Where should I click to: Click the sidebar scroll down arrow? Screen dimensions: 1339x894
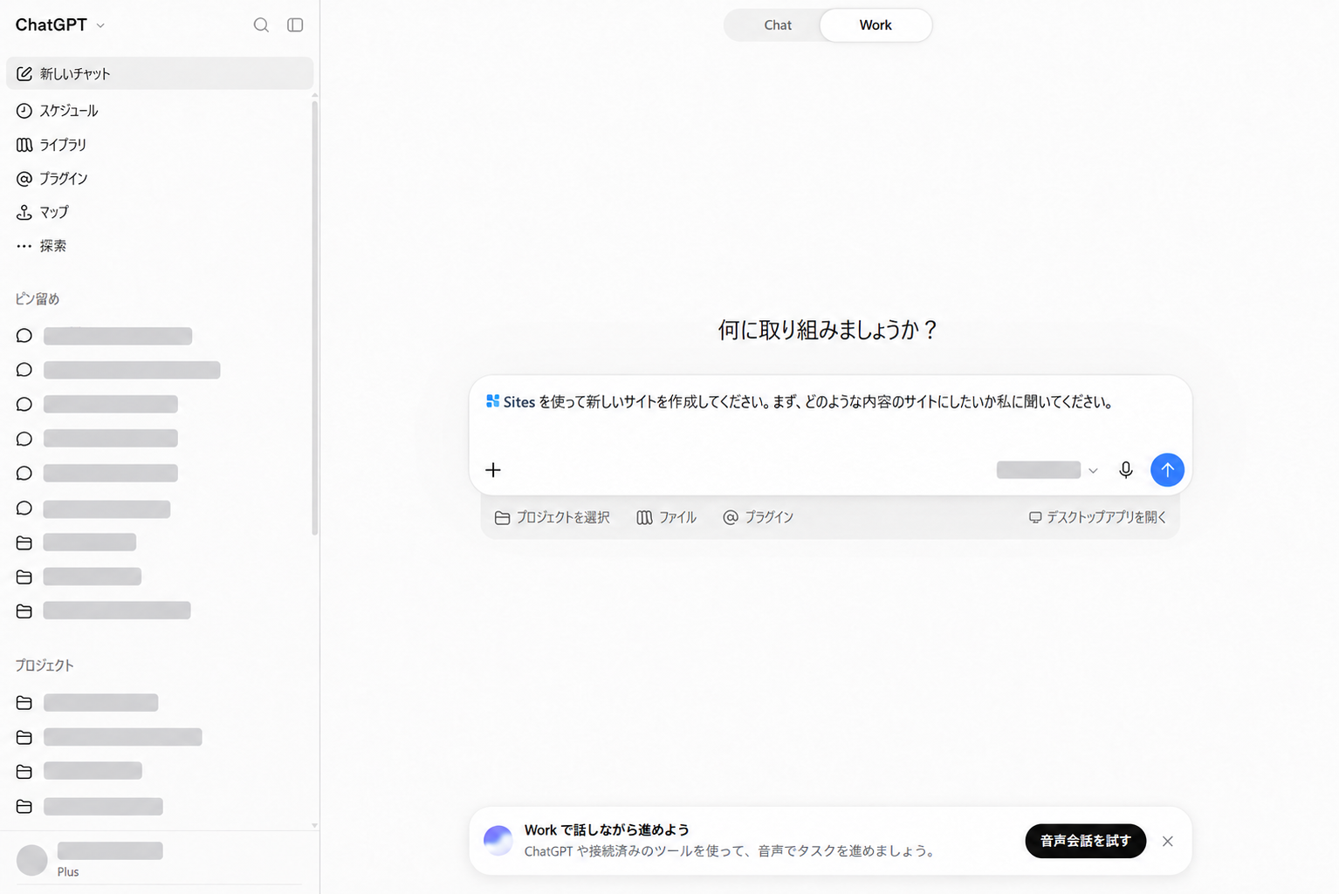[314, 824]
